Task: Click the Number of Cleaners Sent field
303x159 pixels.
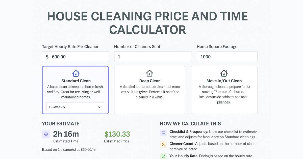Action: point(153,57)
